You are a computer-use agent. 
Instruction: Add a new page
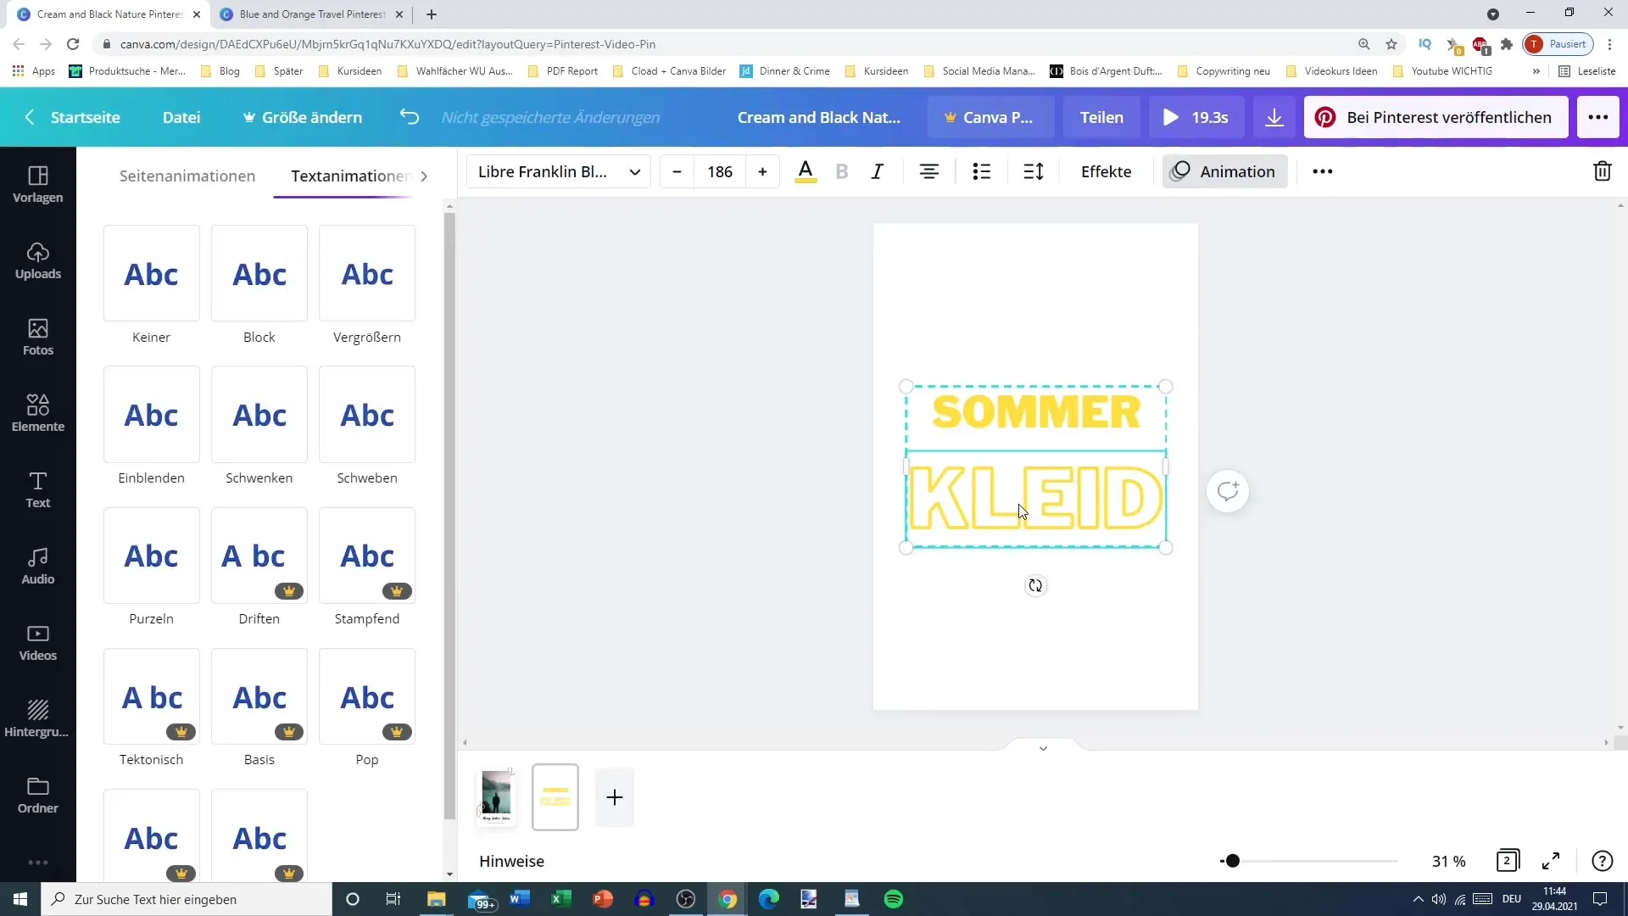coord(615,797)
